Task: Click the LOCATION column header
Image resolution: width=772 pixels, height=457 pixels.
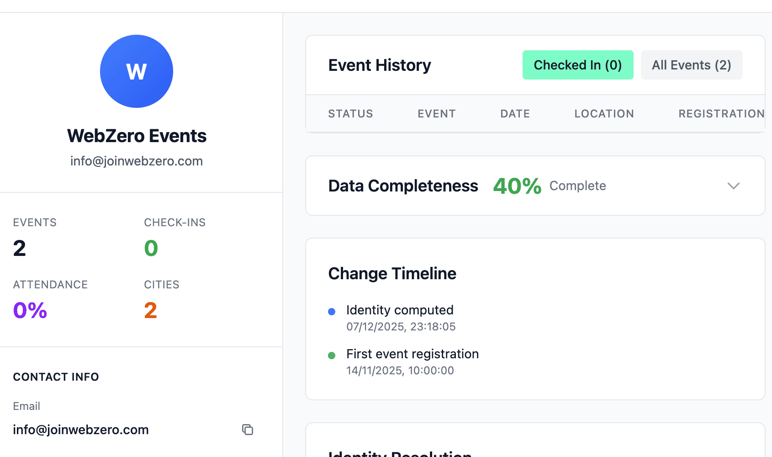Action: [x=604, y=114]
